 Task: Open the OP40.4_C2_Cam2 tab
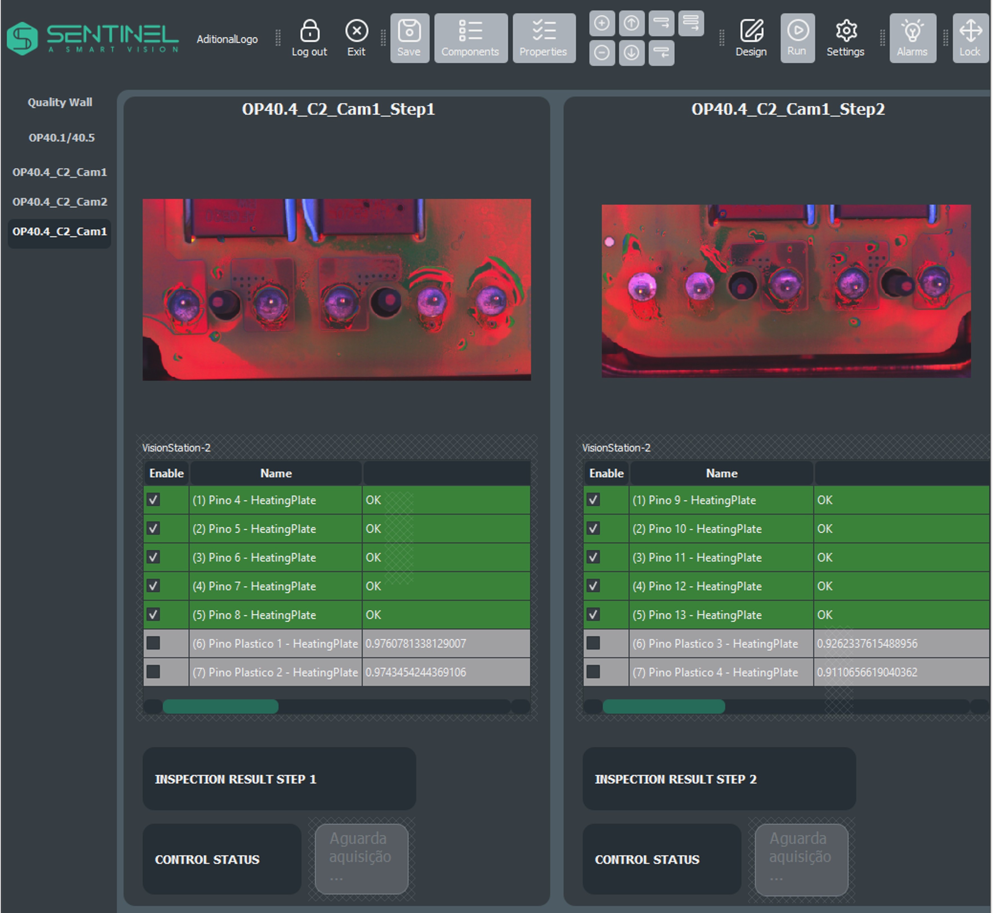point(60,202)
